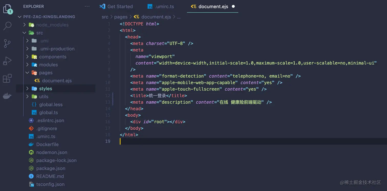Open the Explorer view in the activity bar
The width and height of the screenshot is (387, 191).
pyautogui.click(x=7, y=9)
